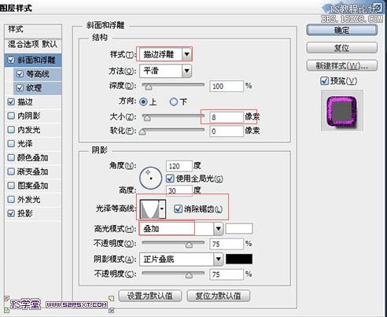Viewport: 387px width, 317px height.
Task: Open the gloss contour curve thumbnail
Action: pos(149,209)
